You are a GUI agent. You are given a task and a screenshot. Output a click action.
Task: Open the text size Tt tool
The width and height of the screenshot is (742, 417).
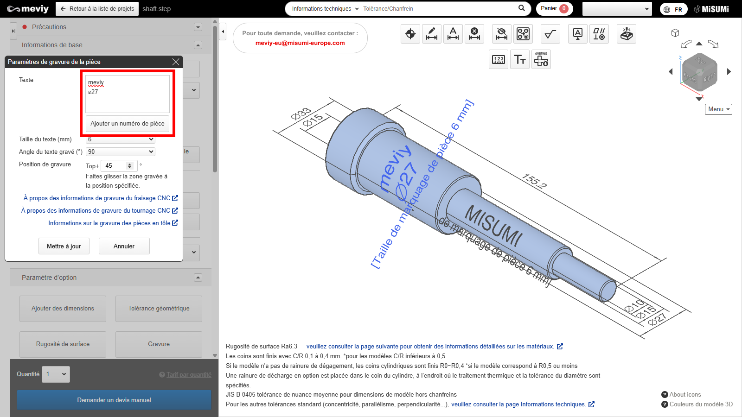click(x=520, y=60)
